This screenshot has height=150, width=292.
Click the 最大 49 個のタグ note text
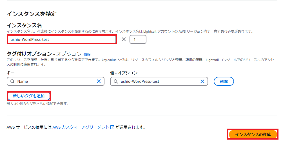pos(38,104)
